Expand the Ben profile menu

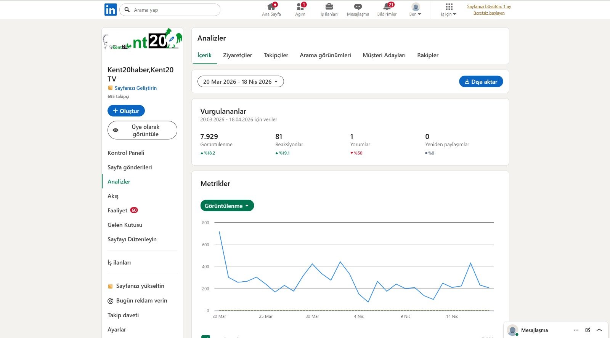[x=415, y=10]
